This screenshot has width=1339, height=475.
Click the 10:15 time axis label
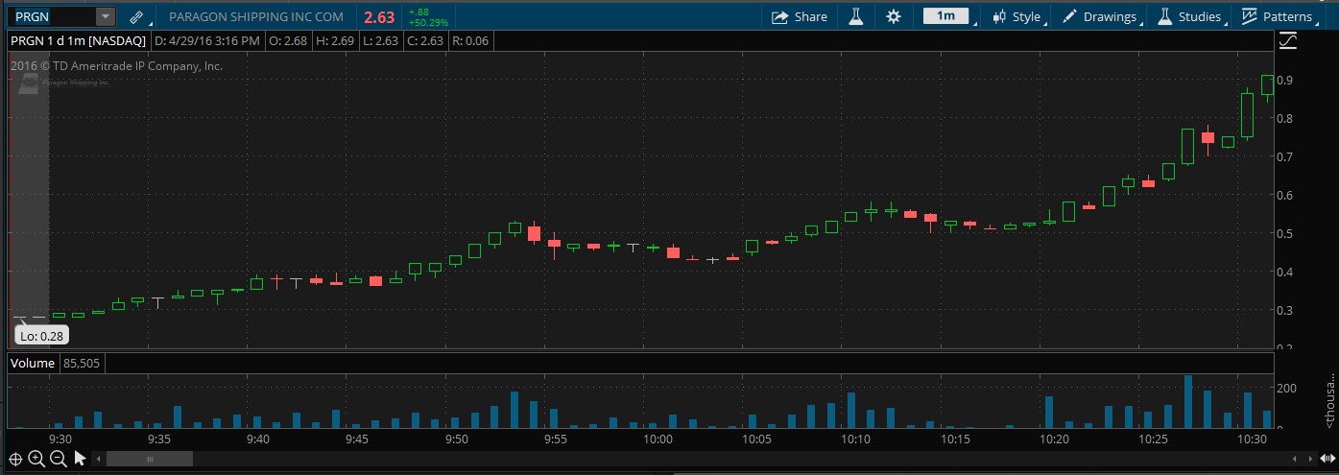(955, 439)
